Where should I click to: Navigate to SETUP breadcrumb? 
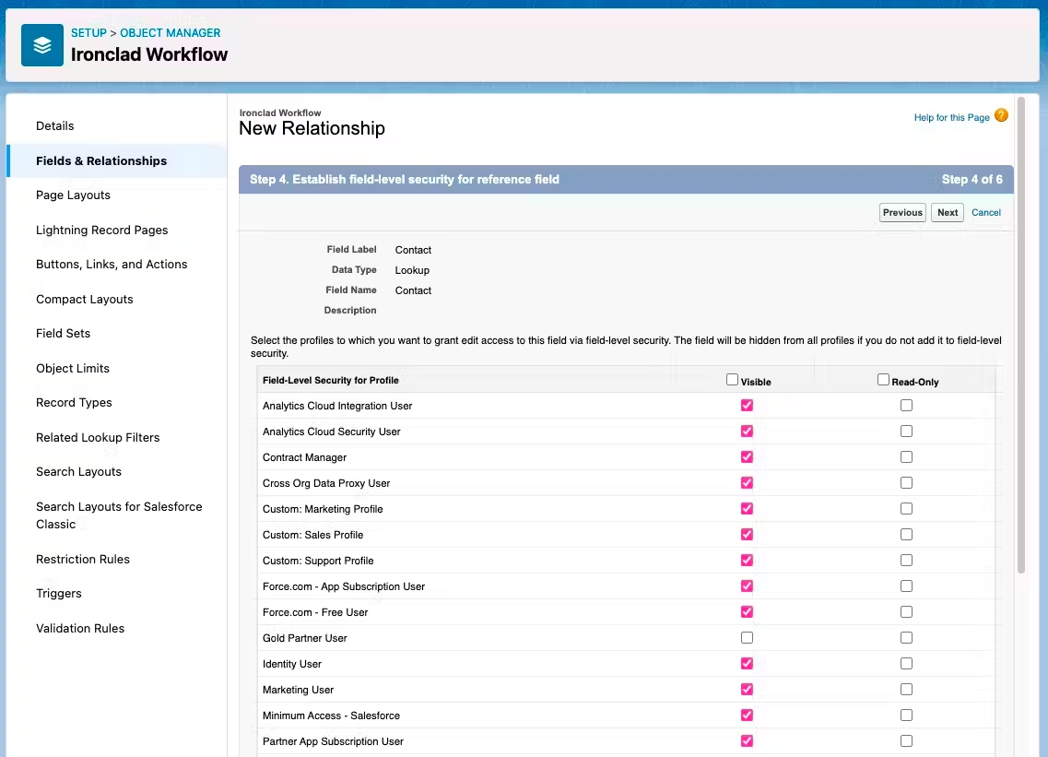pyautogui.click(x=88, y=33)
